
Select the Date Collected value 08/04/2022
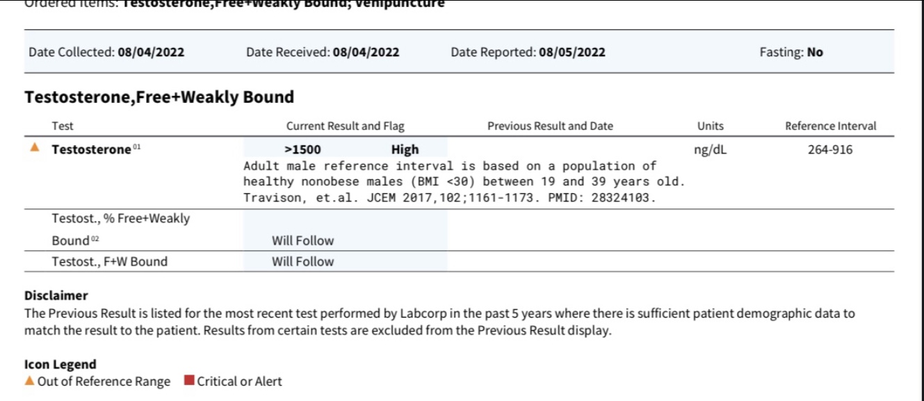(x=151, y=52)
